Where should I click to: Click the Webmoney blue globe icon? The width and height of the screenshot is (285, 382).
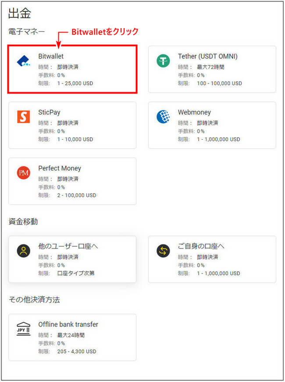163,117
